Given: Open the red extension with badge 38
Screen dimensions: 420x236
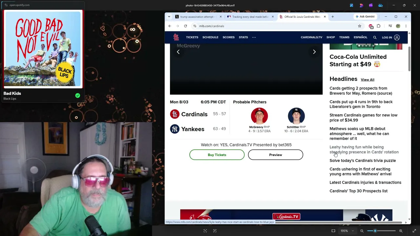Looking at the screenshot, I should point(371,26).
